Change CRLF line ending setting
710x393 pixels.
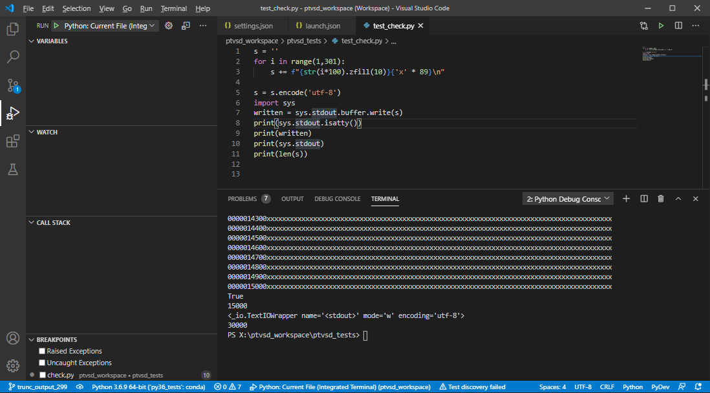click(607, 387)
